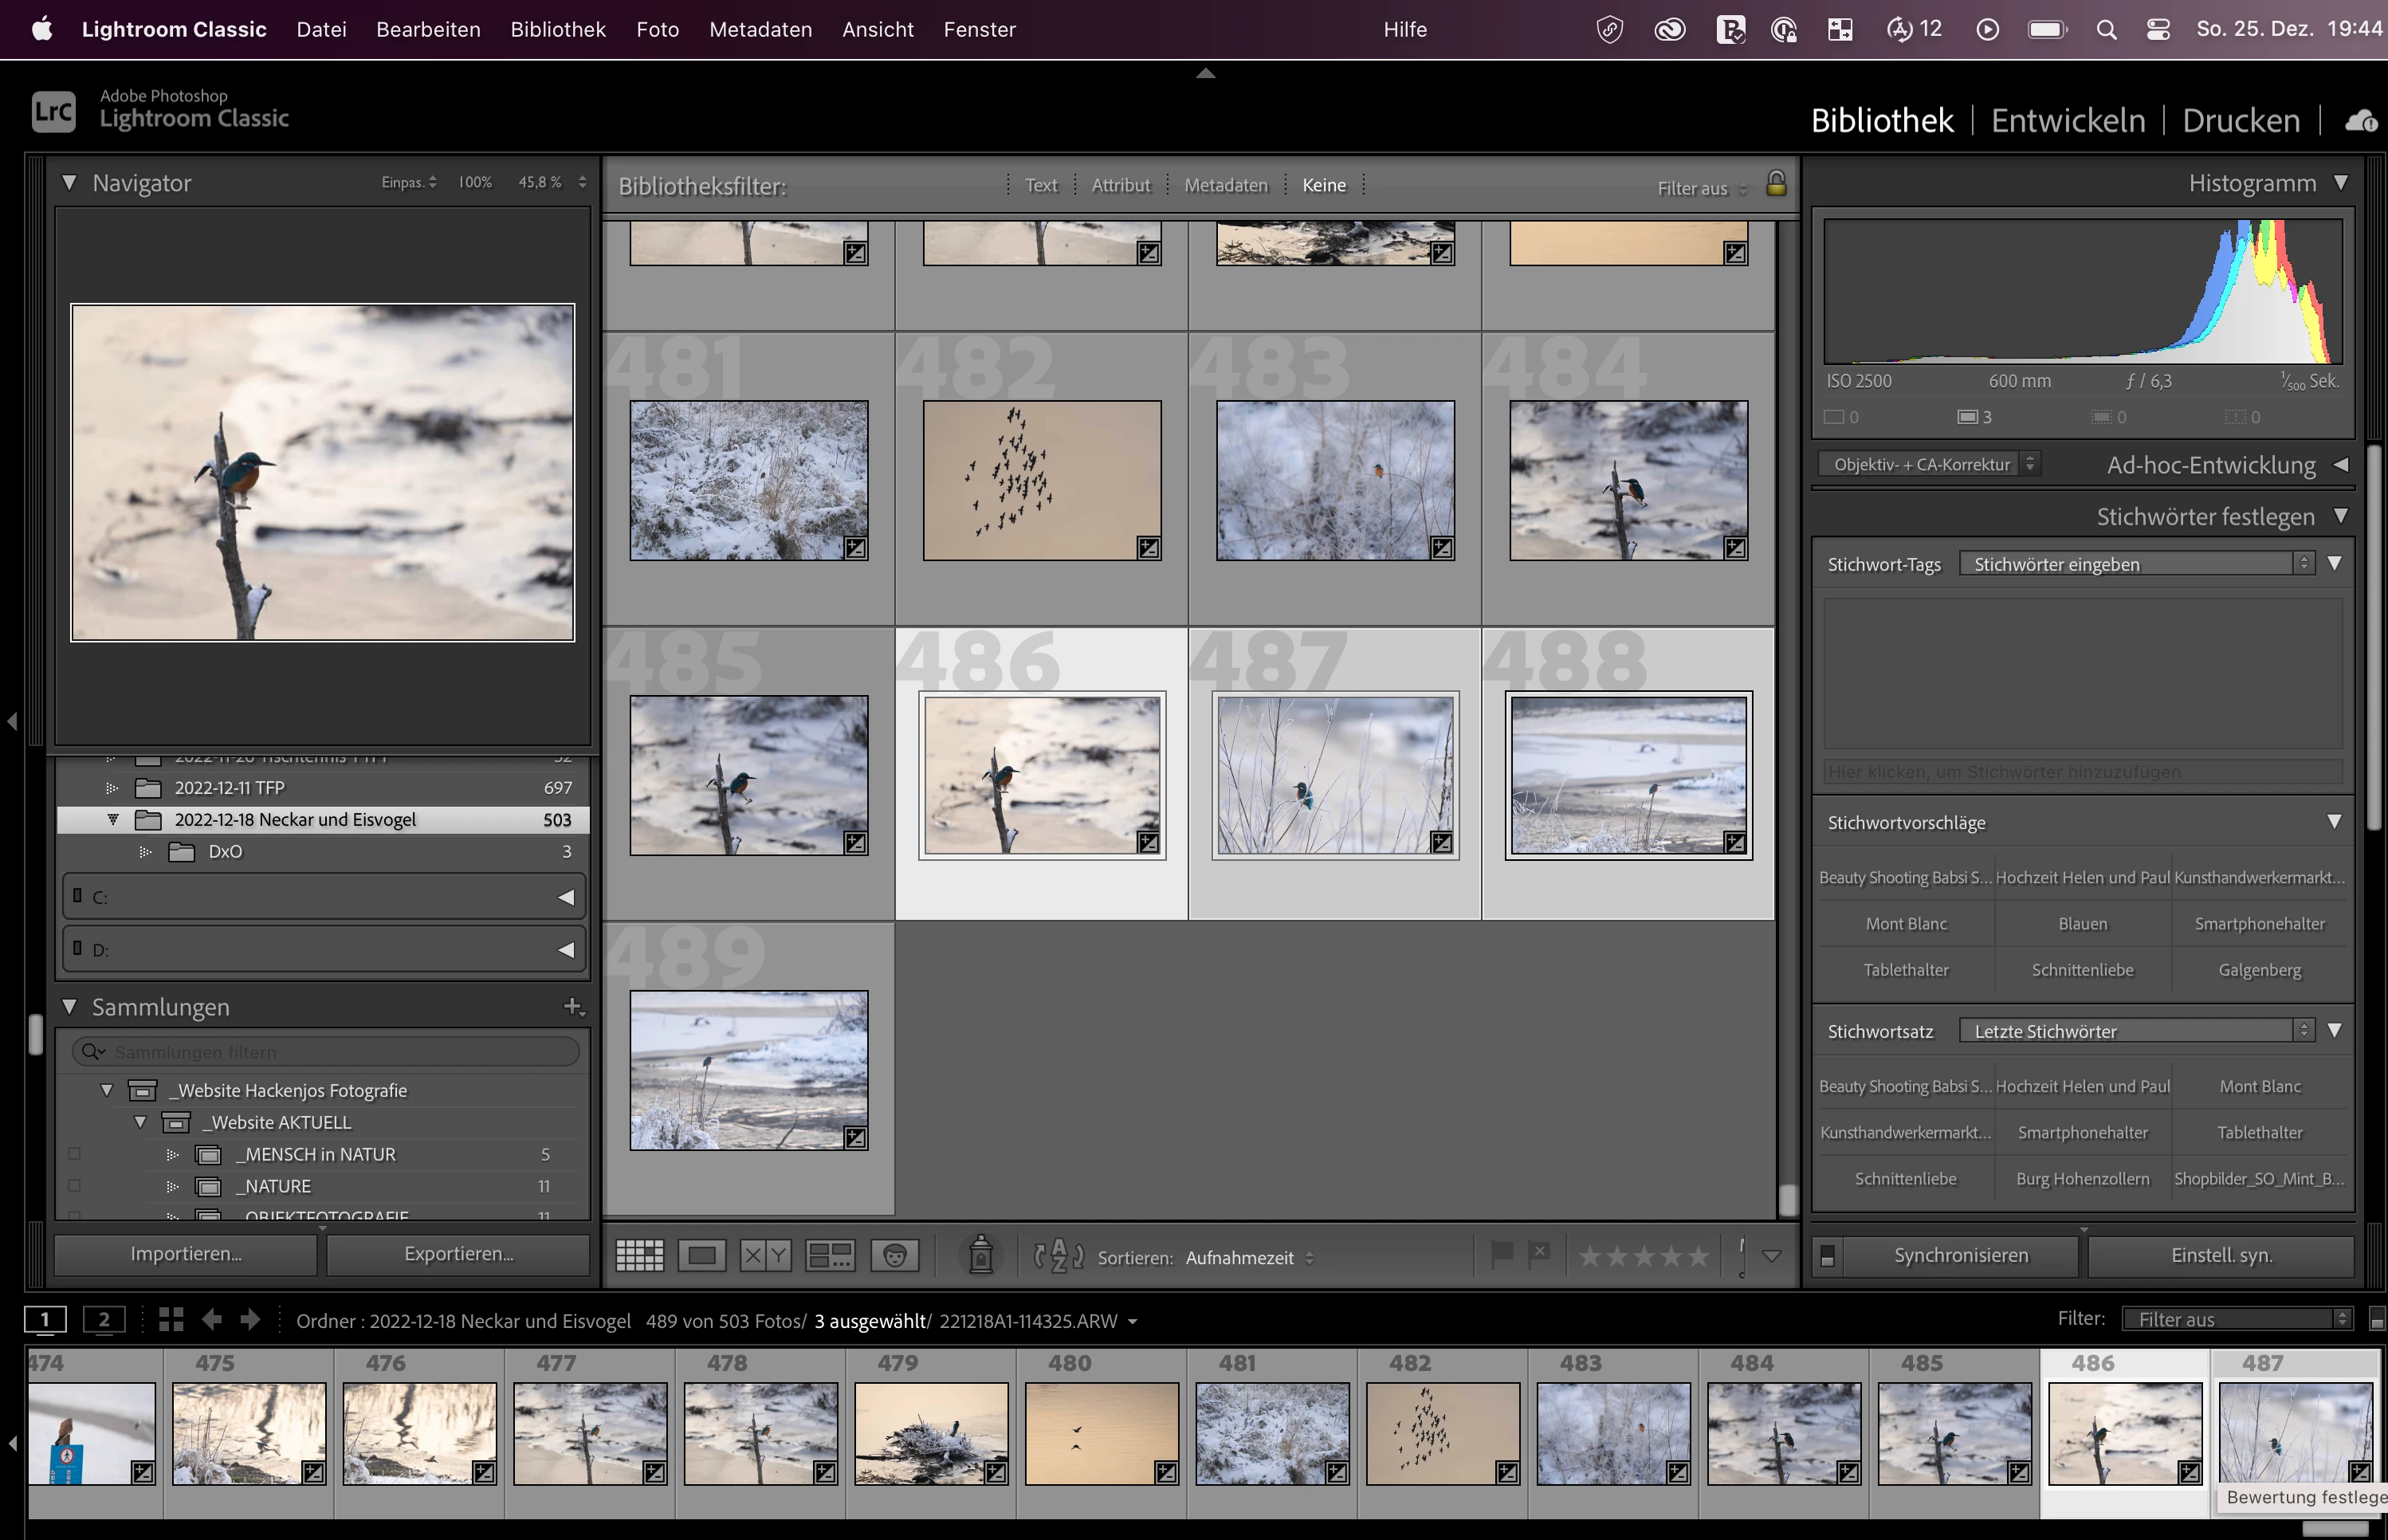Click the Exportieren button
The image size is (2388, 1540).
coord(459,1254)
